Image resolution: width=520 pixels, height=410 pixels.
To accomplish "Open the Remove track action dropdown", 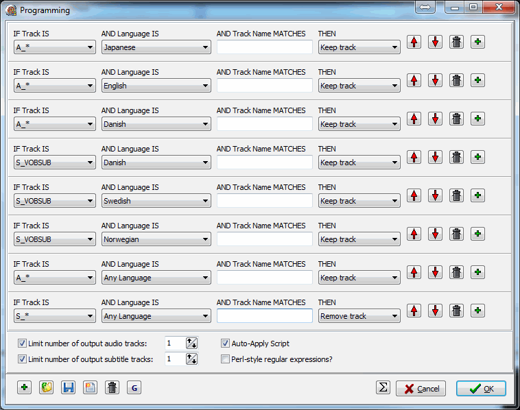I will 359,316.
